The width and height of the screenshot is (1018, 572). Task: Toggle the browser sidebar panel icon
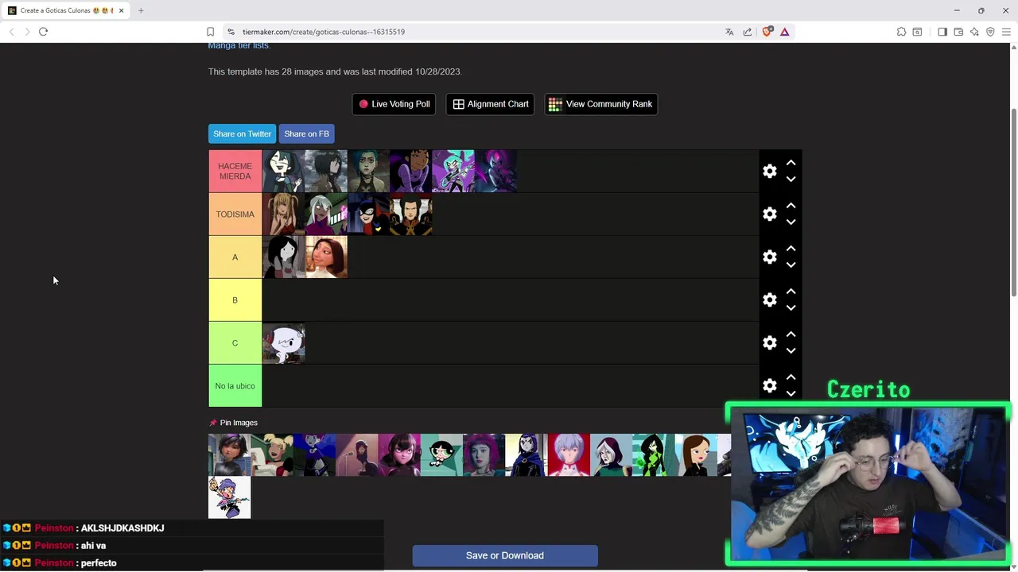coord(942,32)
